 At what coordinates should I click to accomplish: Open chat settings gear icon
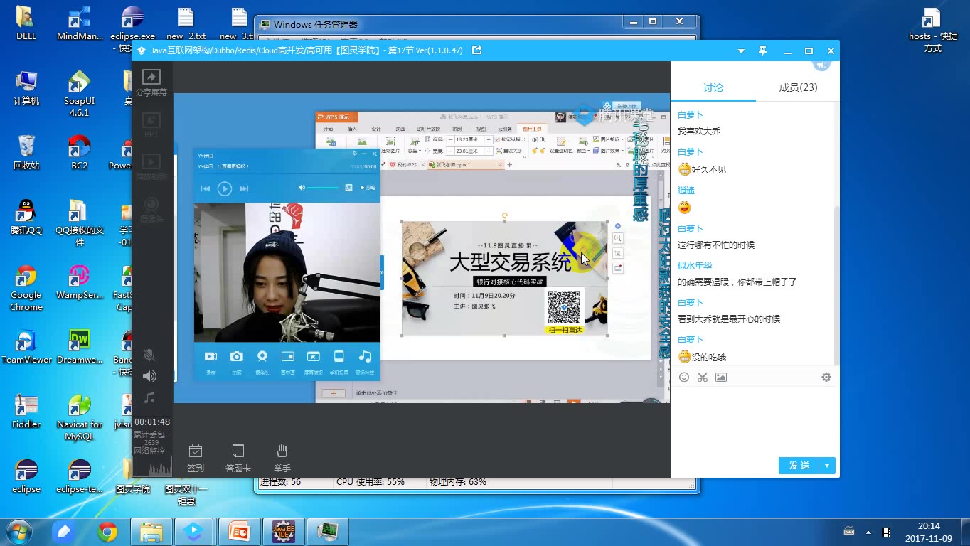826,378
